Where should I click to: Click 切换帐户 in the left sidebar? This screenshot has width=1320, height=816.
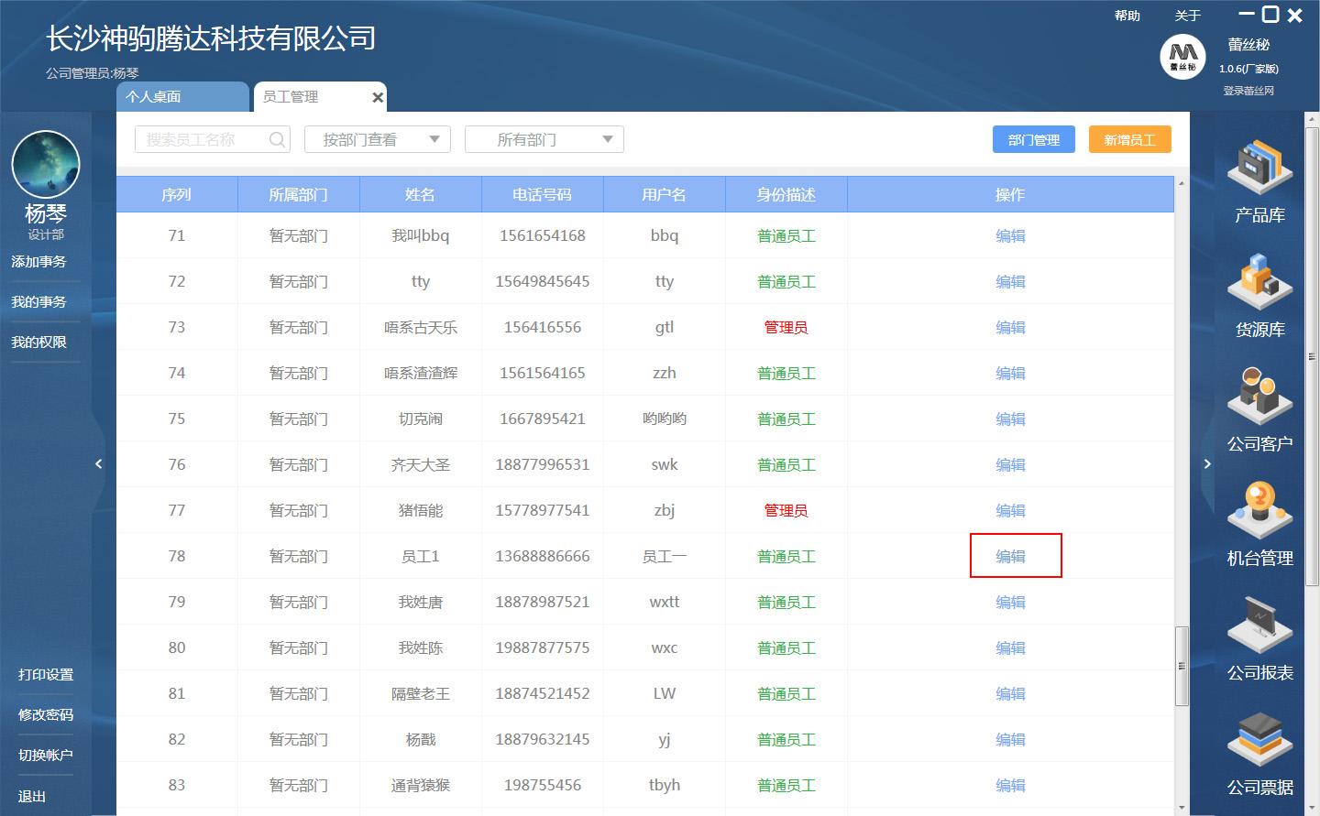tap(46, 756)
